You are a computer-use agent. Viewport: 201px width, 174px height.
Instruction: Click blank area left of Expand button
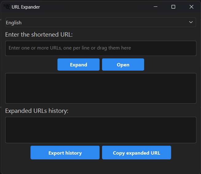tap(31, 65)
